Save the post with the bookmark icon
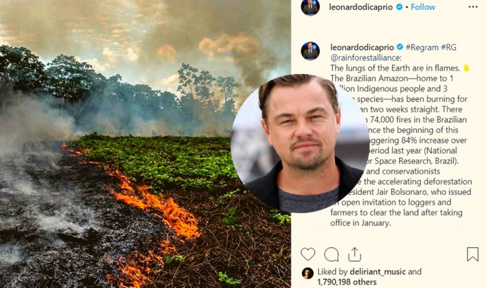The height and width of the screenshot is (288, 487). 473,254
